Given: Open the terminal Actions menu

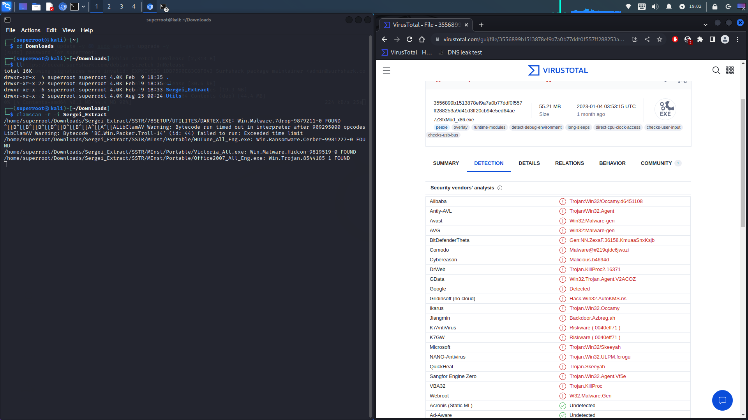Looking at the screenshot, I should click(30, 30).
